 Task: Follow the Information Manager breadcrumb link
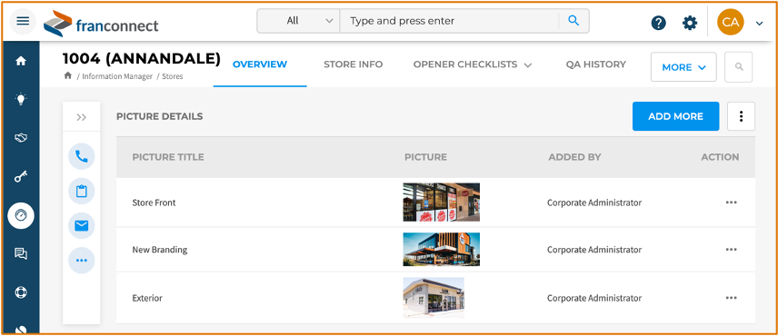[x=117, y=76]
